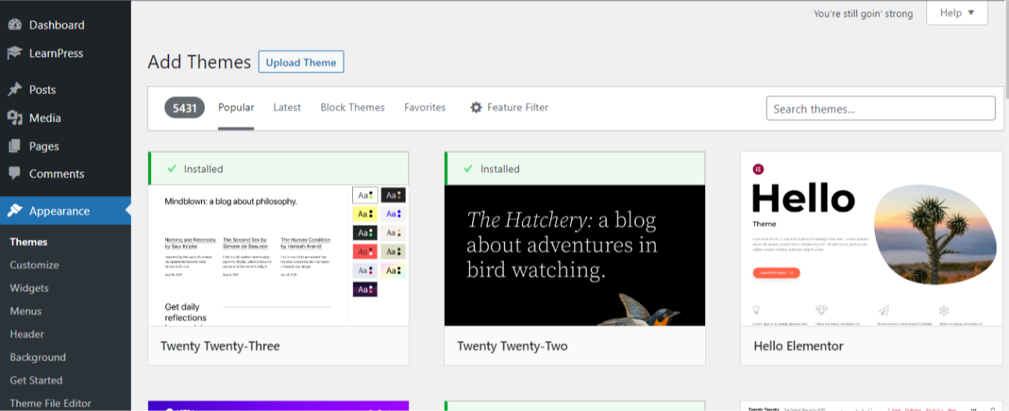Click the 5431 theme count badge
The image size is (1009, 411).
(x=185, y=107)
